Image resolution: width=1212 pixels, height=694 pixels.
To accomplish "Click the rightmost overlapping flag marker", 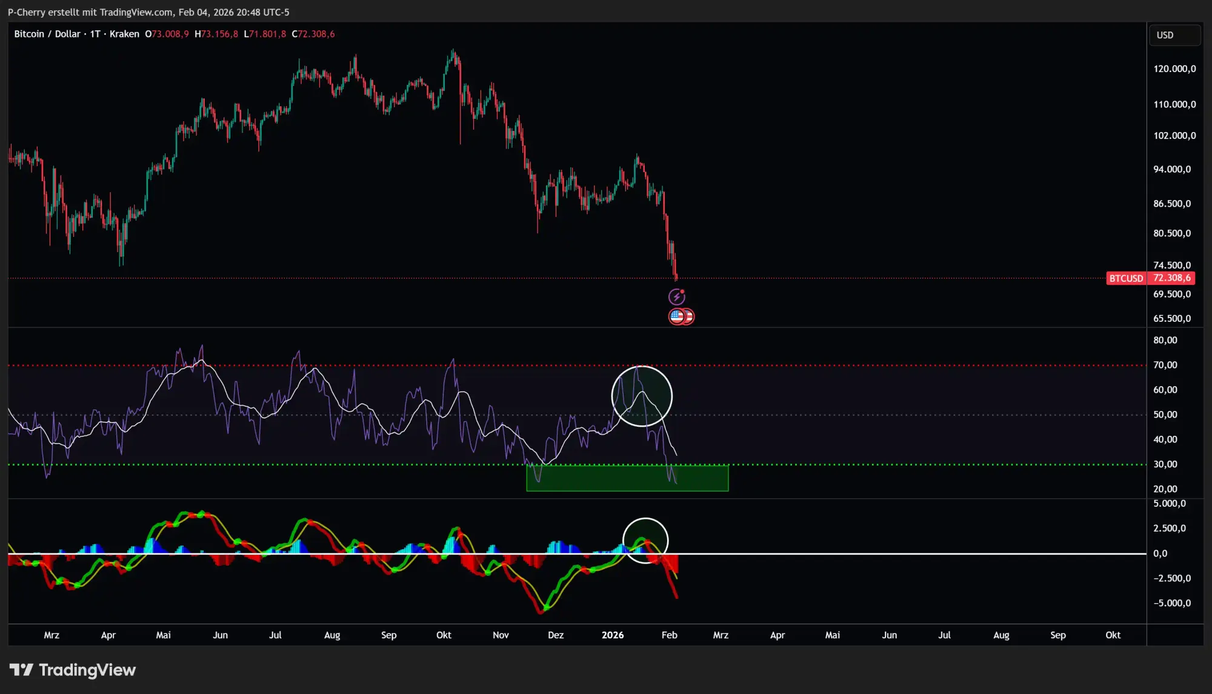I will 688,316.
